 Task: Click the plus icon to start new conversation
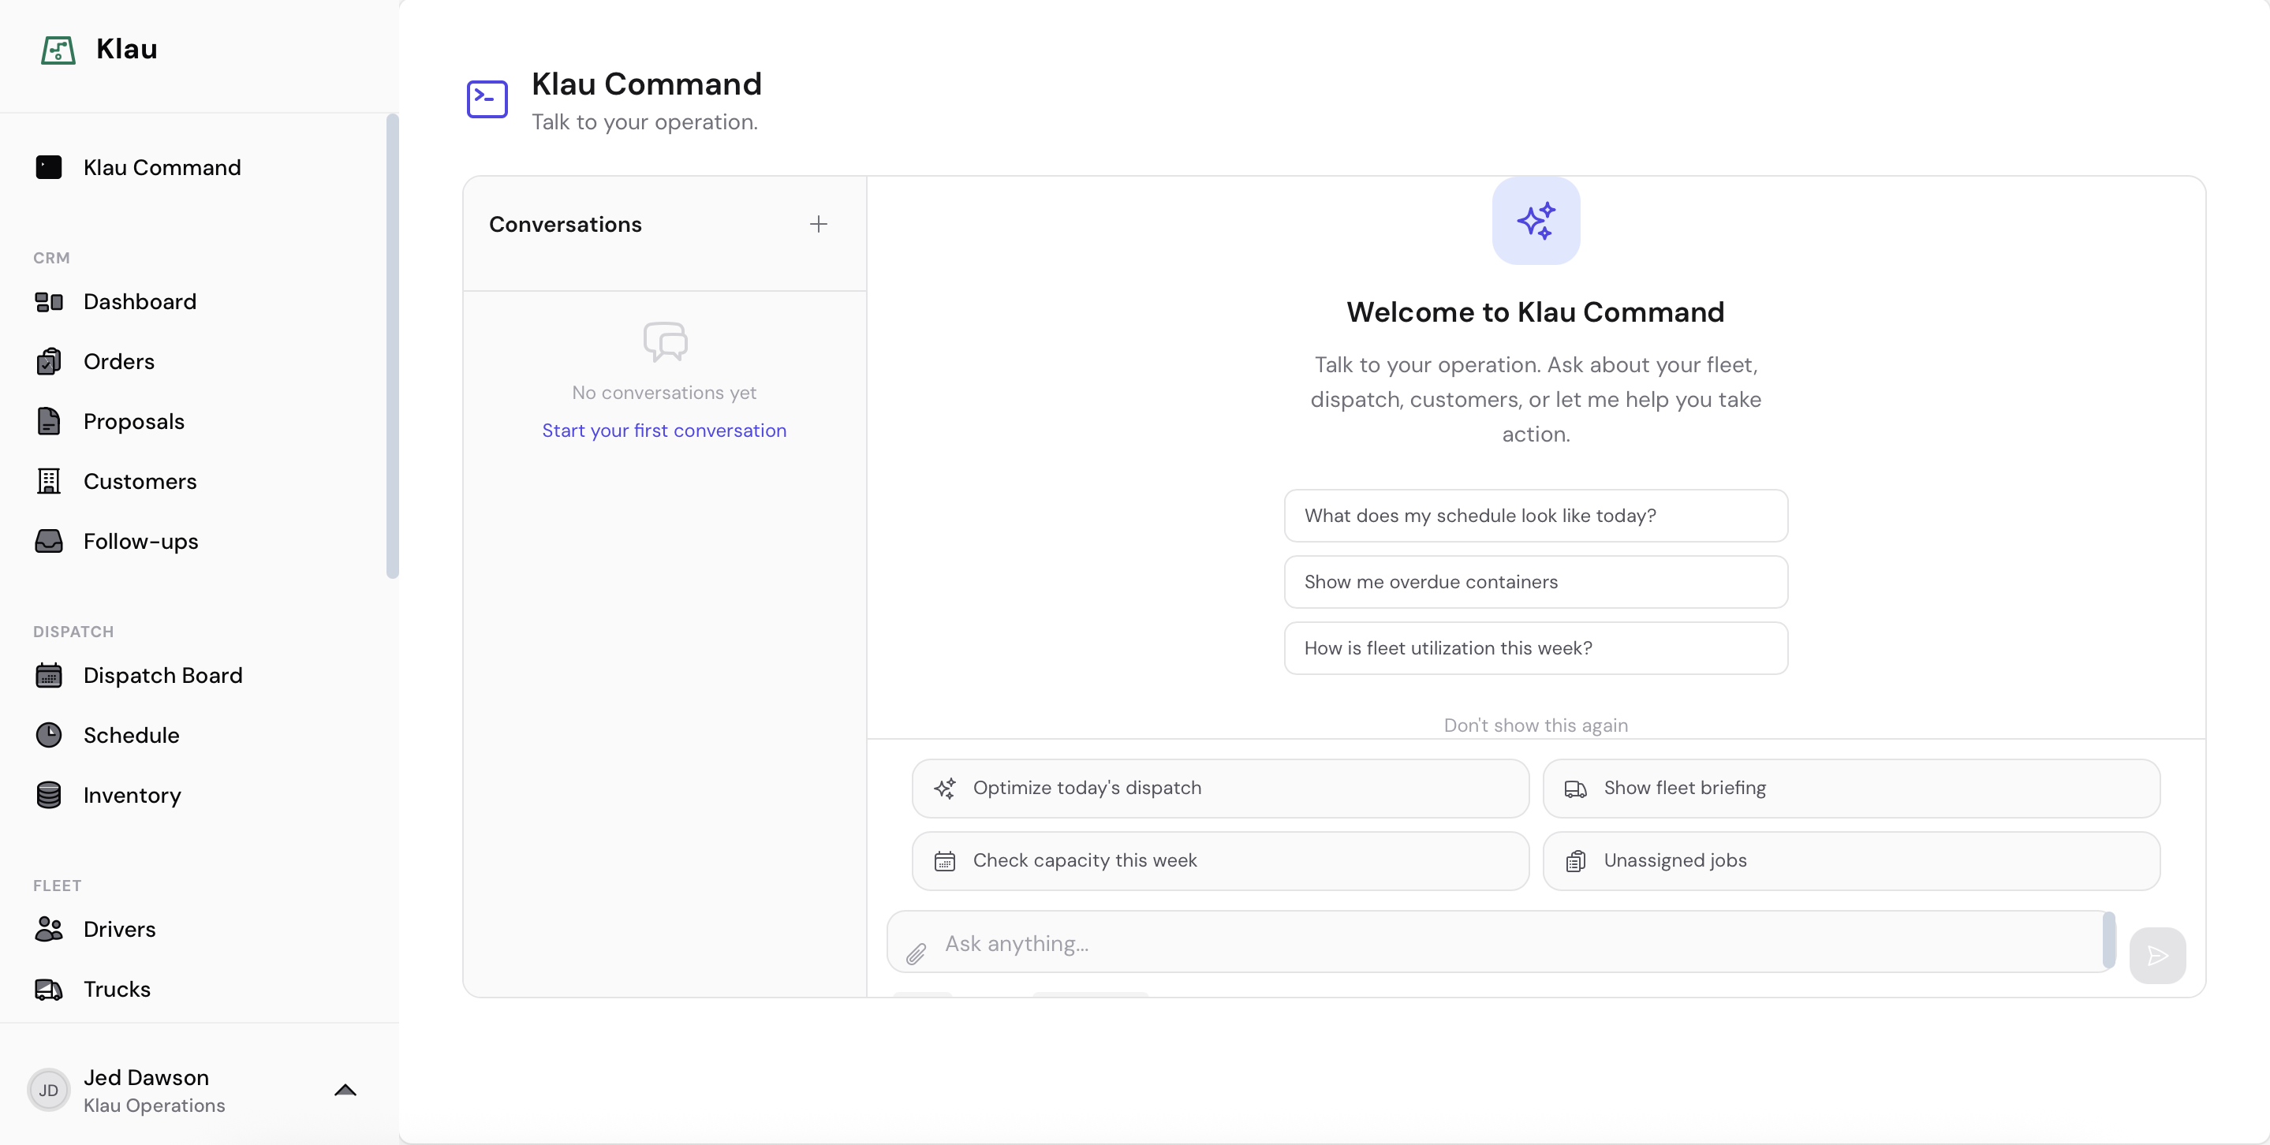[818, 225]
